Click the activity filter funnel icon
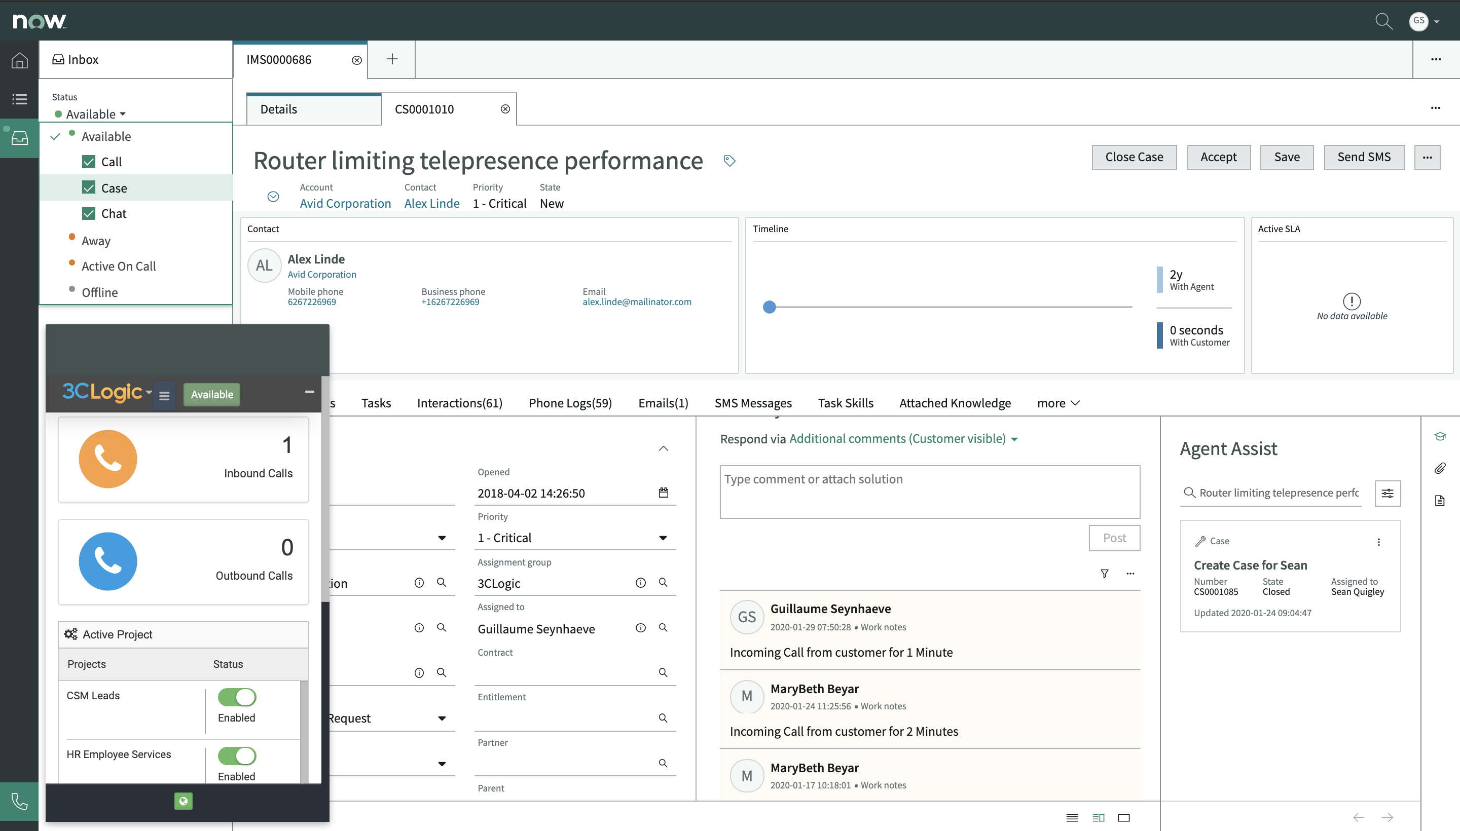This screenshot has width=1460, height=831. click(1104, 574)
